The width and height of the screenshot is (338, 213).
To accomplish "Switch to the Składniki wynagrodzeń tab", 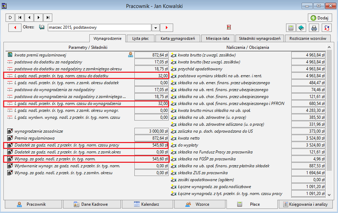I will [x=259, y=38].
